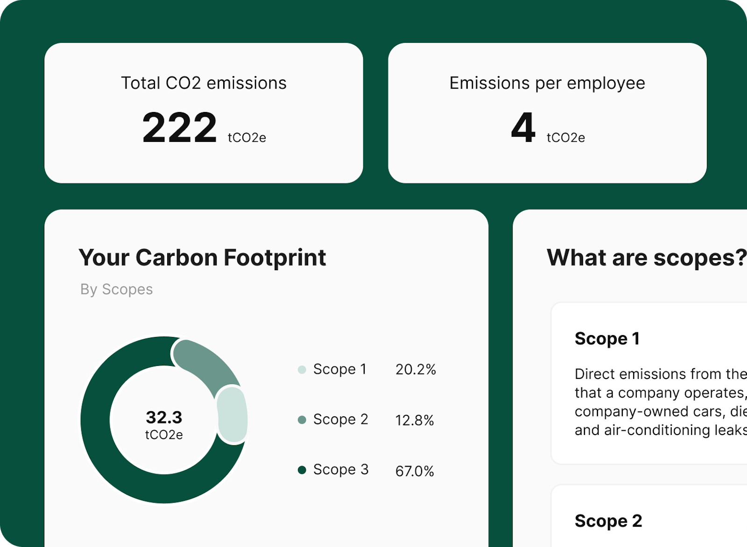Toggle the Scope 2 legend entry visibility
This screenshot has width=747, height=547.
(341, 419)
